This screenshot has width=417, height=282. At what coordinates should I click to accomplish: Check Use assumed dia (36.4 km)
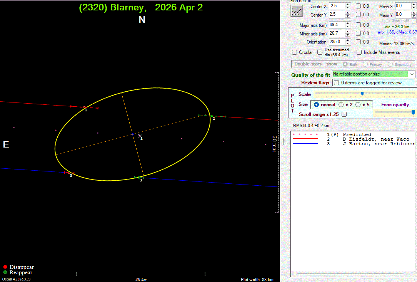[x=320, y=52]
